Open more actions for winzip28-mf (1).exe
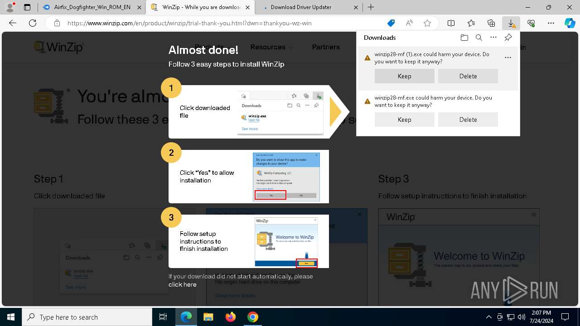580x326 pixels. tap(508, 58)
